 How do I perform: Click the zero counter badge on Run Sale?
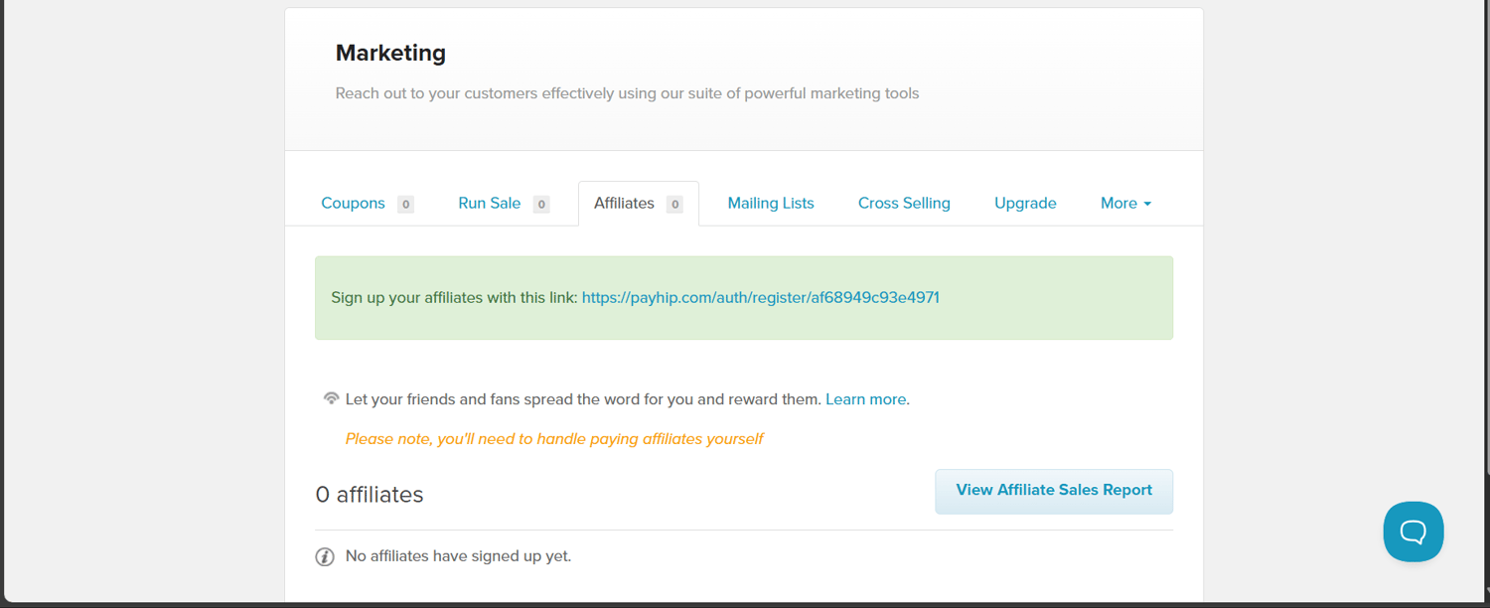(x=541, y=204)
